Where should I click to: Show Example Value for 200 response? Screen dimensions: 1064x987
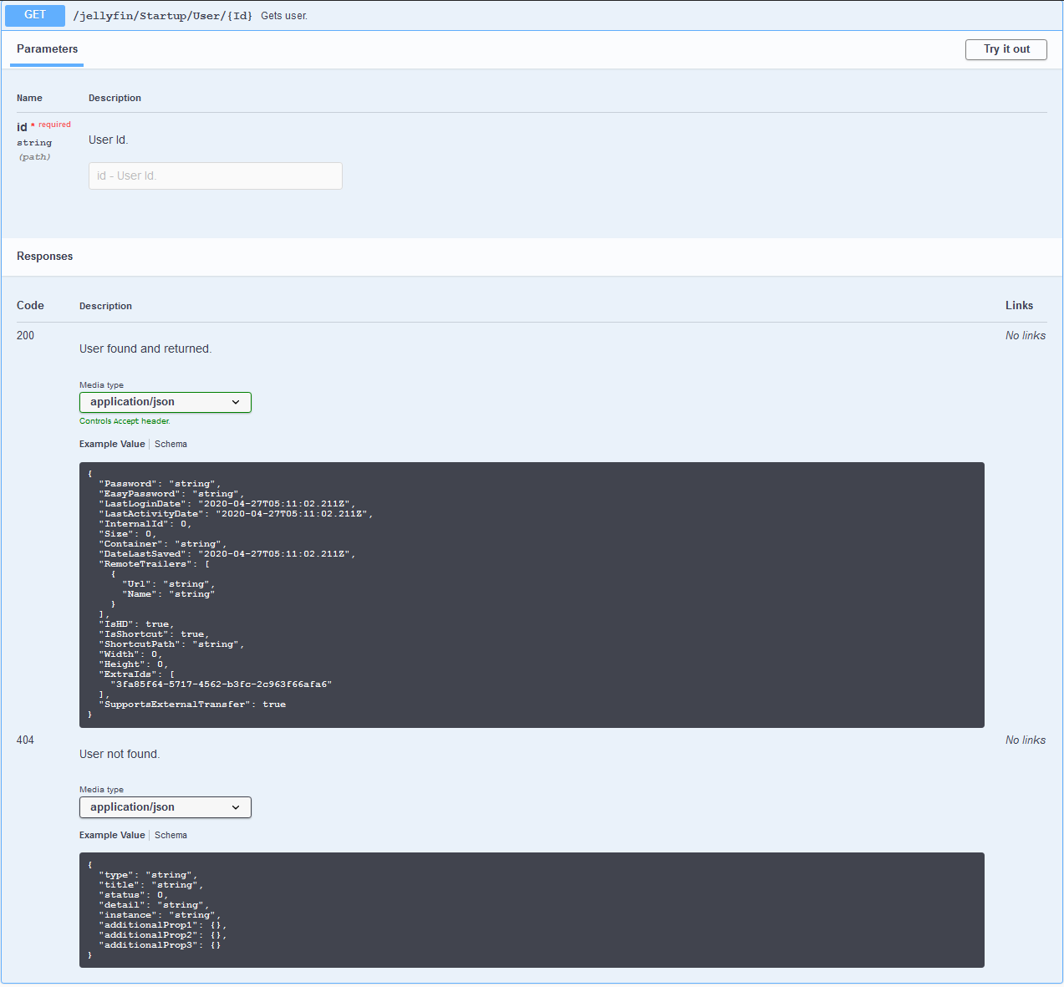[112, 444]
